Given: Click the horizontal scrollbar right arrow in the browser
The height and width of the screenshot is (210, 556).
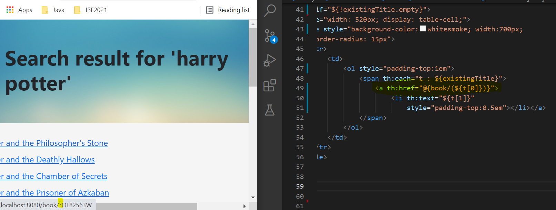Looking at the screenshot, I should click(244, 206).
